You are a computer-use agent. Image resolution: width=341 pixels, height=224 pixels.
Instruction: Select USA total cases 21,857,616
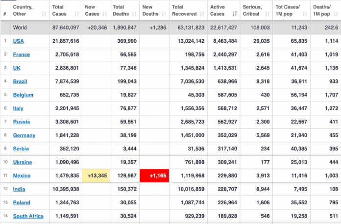coord(66,41)
